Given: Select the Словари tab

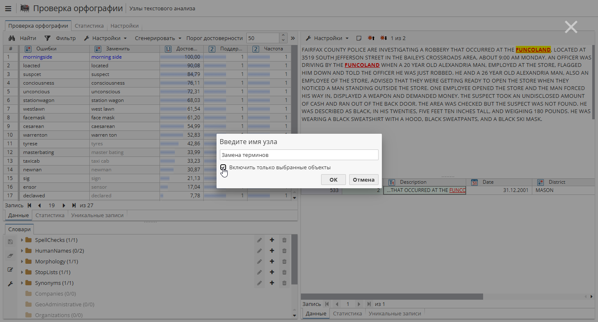Looking at the screenshot, I should pos(19,229).
